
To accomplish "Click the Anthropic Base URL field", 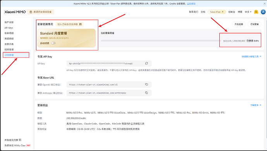I will (x=109, y=93).
